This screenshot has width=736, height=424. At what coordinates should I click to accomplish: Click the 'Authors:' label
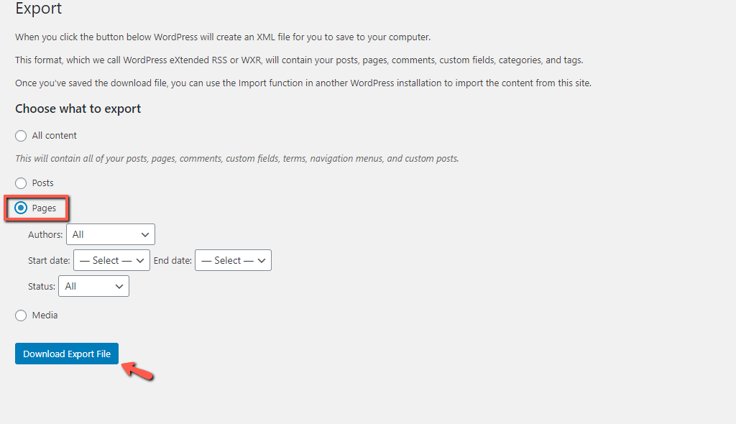pos(45,235)
